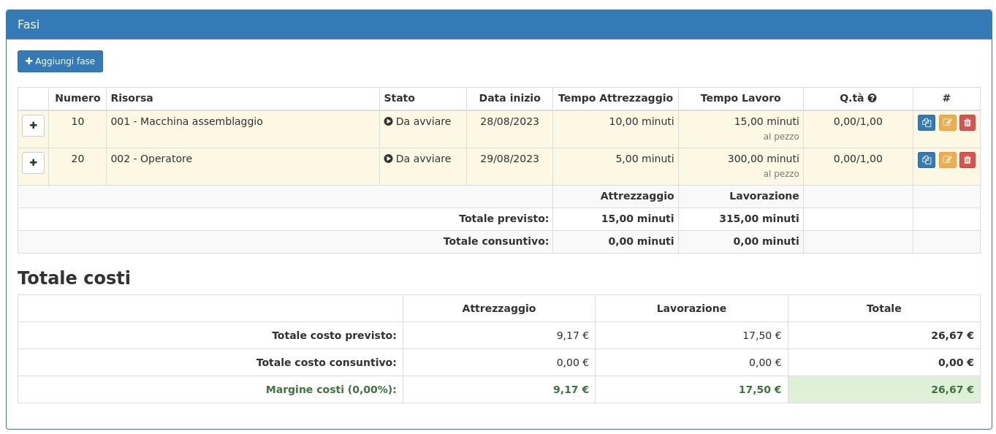Image resolution: width=996 pixels, height=434 pixels.
Task: Expand phase 20 row details
Action: 33,163
